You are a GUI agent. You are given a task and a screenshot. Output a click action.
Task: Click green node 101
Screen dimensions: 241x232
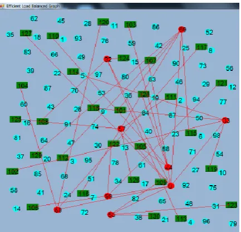[x=120, y=110]
